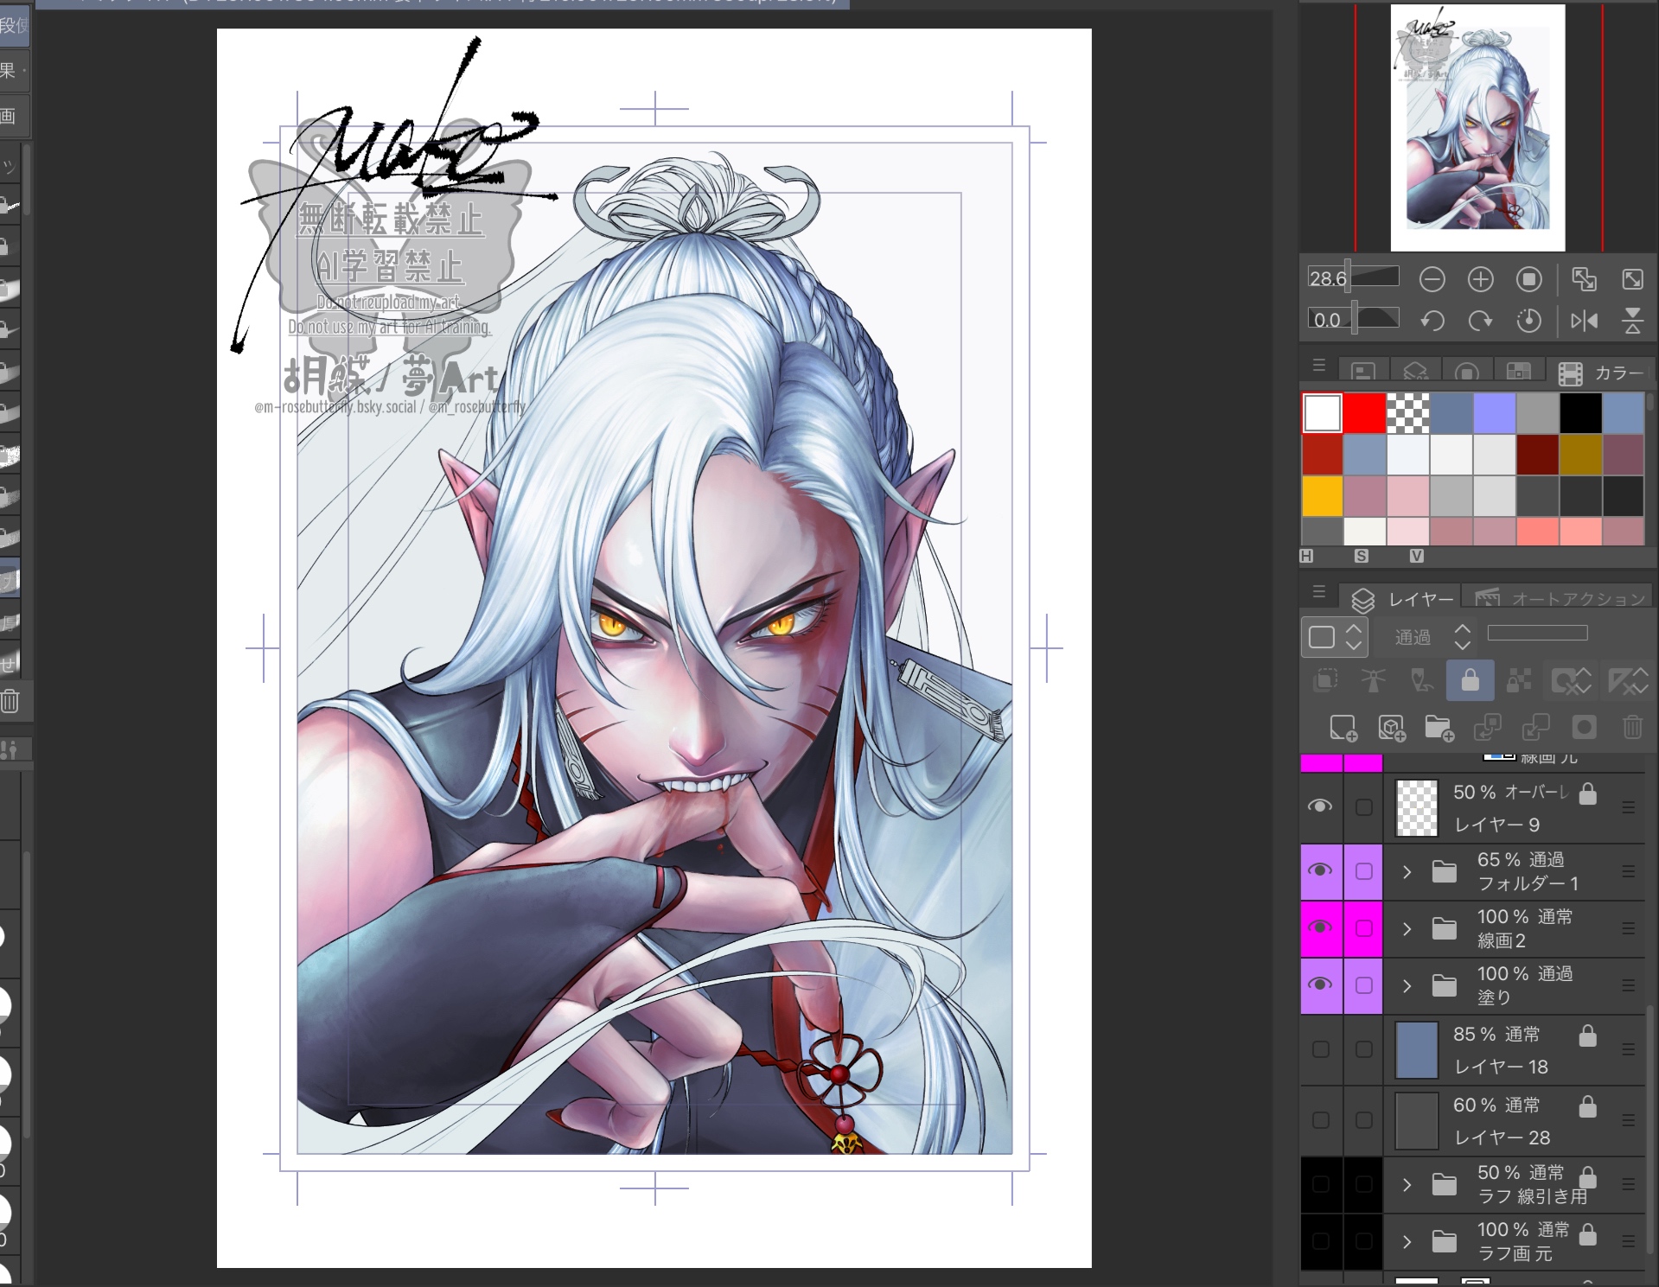This screenshot has width=1659, height=1287.
Task: Hide レイヤー 9 using its eye icon
Action: click(1320, 806)
